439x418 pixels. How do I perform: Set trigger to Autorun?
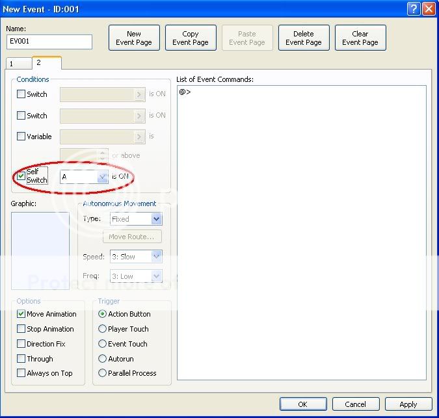[x=103, y=359]
